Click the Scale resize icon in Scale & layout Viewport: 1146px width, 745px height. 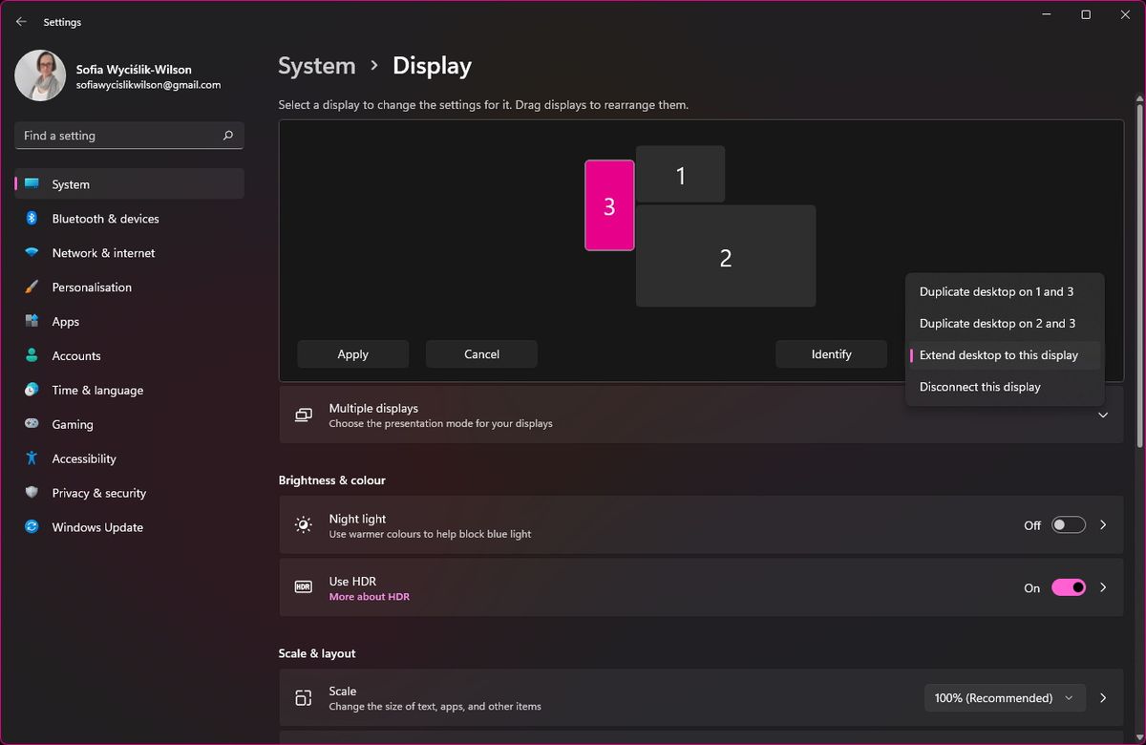[x=303, y=697]
